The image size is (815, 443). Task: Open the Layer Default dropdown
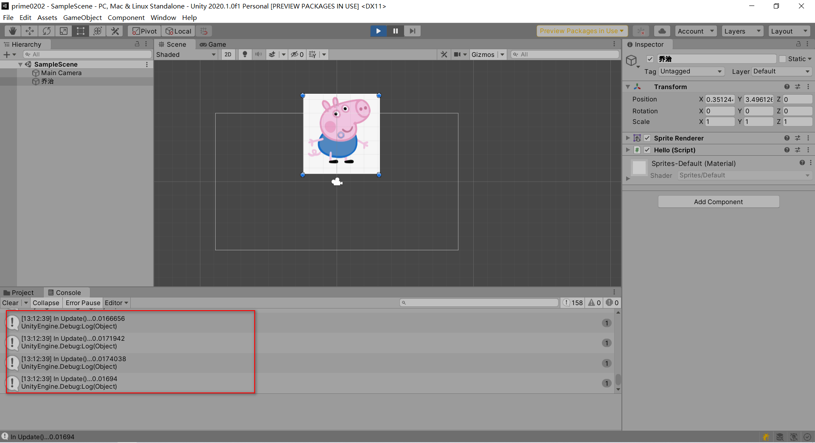click(x=782, y=71)
